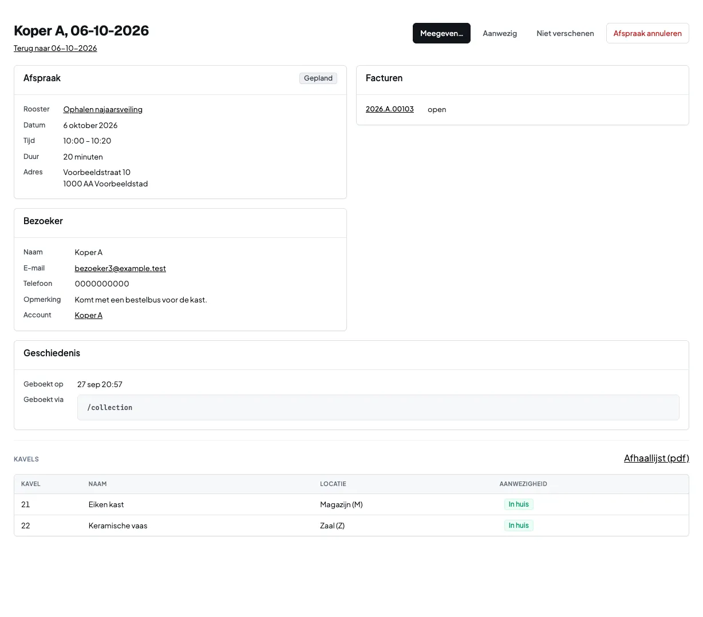703x617 pixels.
Task: Open invoice 2026.A.00103
Action: (390, 109)
